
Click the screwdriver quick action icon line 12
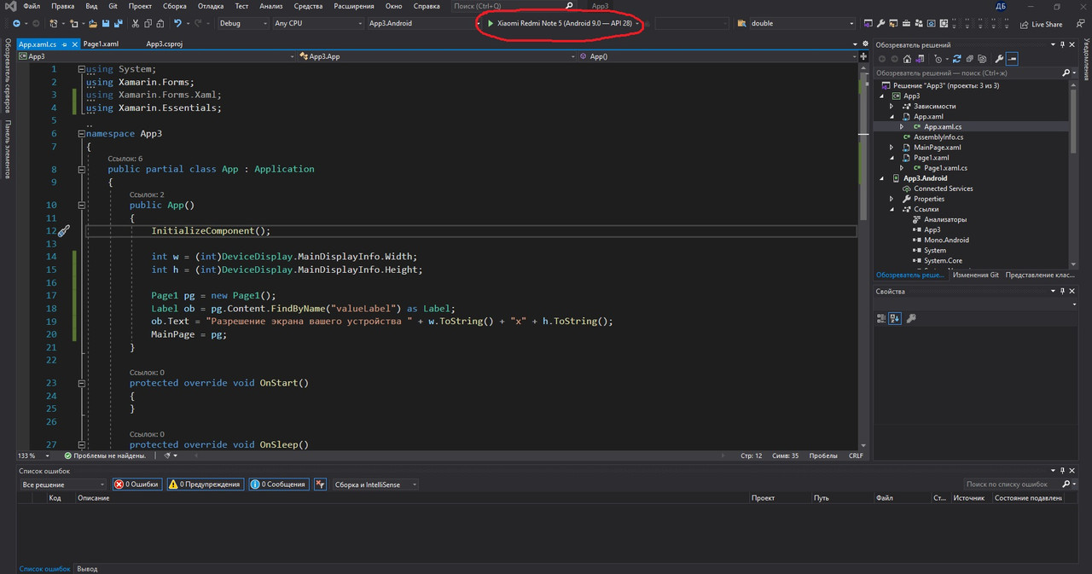pos(64,231)
